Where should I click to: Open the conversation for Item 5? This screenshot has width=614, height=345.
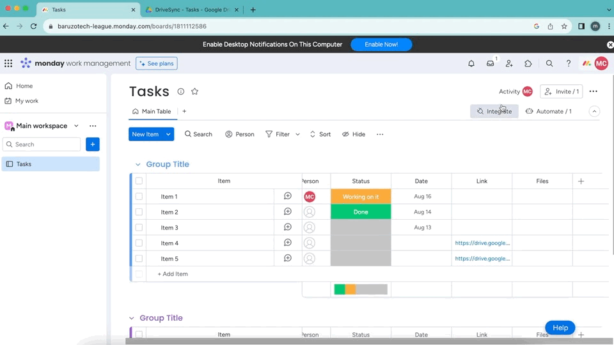click(x=288, y=258)
